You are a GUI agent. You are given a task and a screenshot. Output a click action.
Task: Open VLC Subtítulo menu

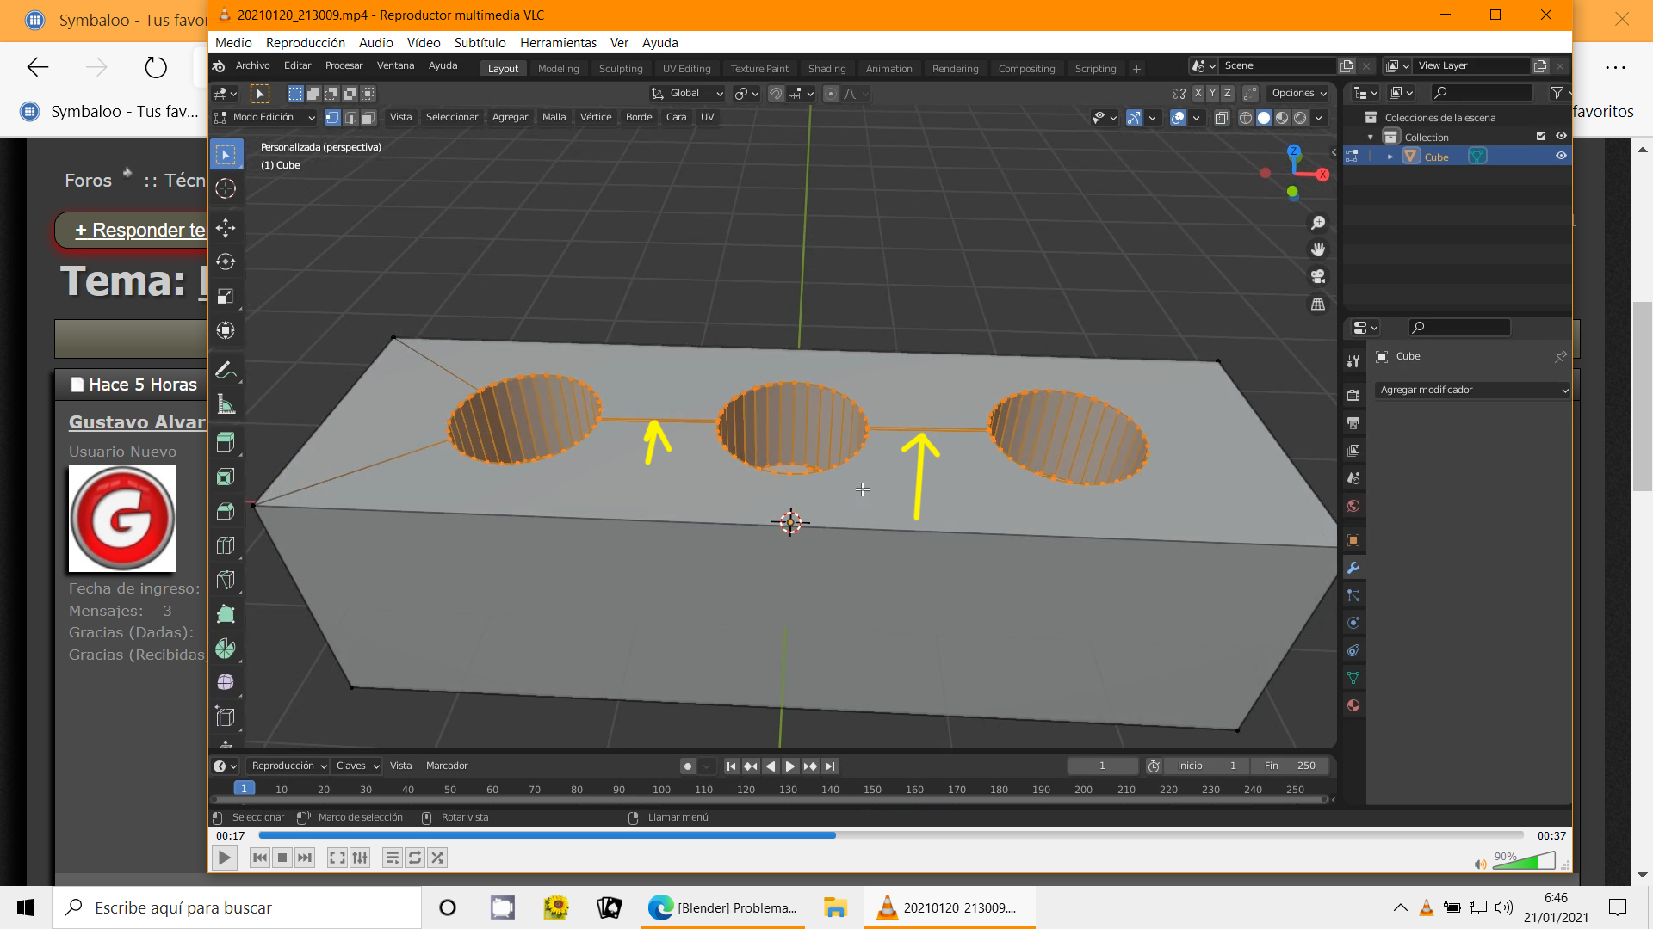[480, 43]
